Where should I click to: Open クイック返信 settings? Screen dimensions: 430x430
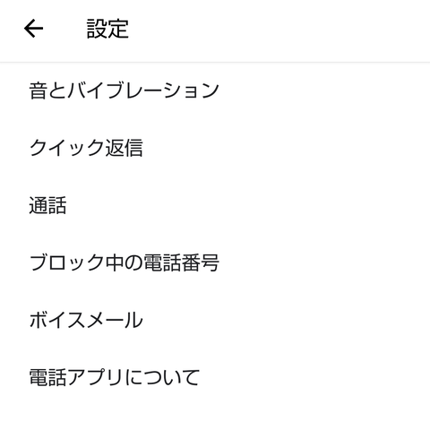click(215, 148)
